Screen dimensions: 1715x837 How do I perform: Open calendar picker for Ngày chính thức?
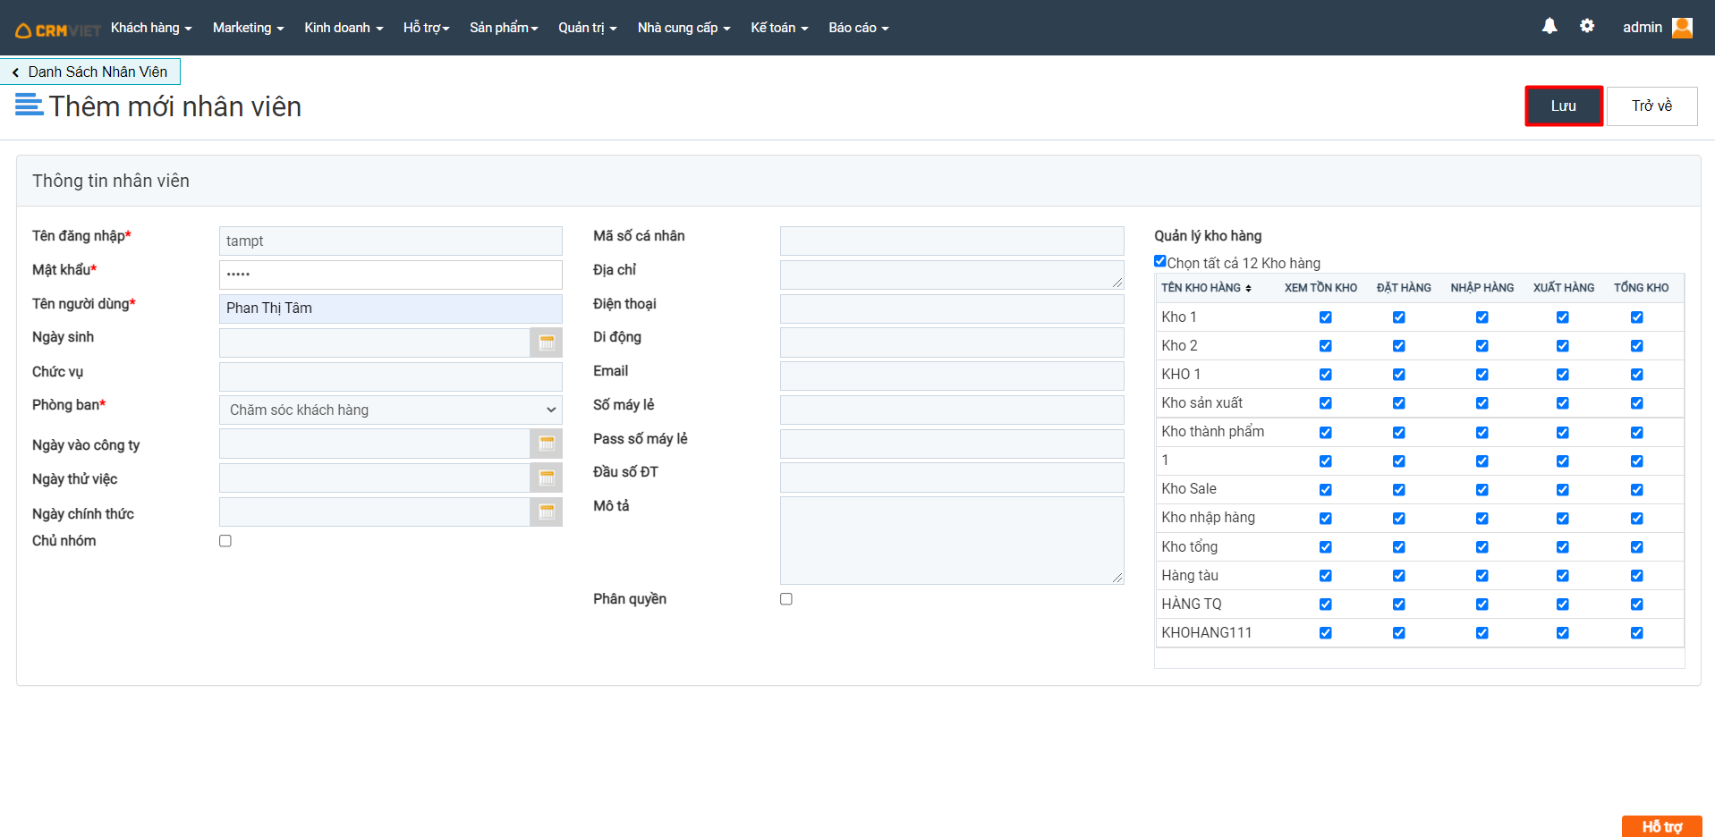547,511
